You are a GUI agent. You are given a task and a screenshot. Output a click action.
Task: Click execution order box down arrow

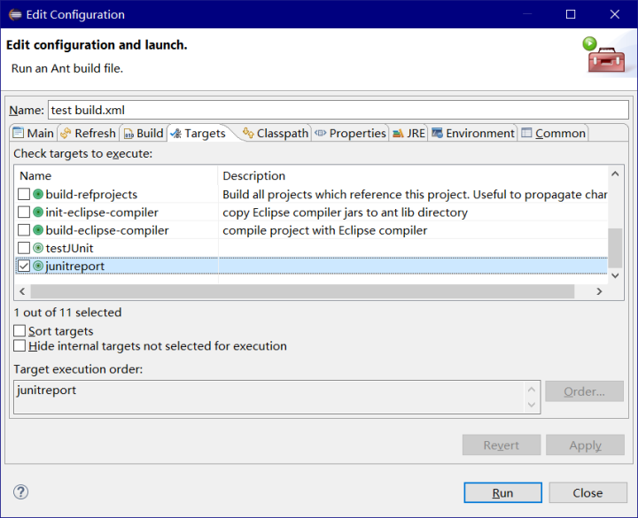(x=532, y=405)
